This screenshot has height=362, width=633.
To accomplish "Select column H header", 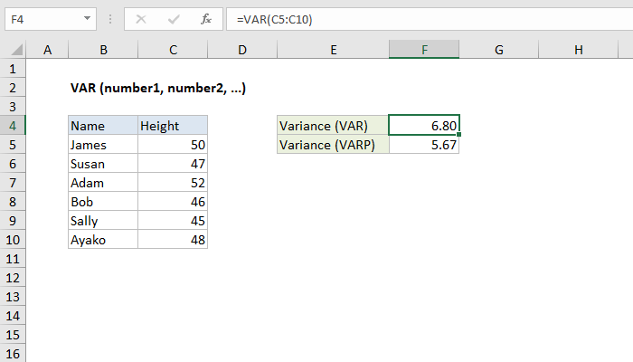I will [579, 50].
